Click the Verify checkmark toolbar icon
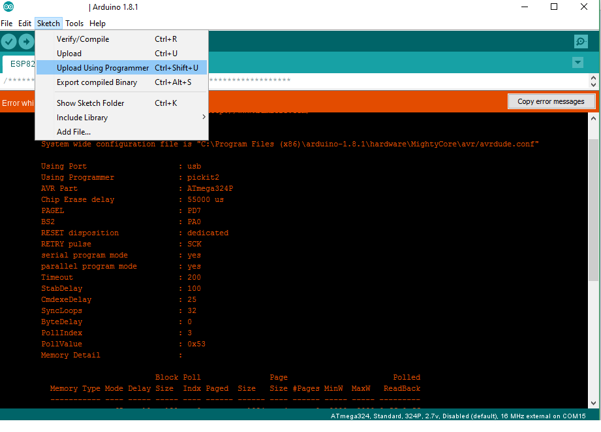The width and height of the screenshot is (601, 432). [x=9, y=41]
